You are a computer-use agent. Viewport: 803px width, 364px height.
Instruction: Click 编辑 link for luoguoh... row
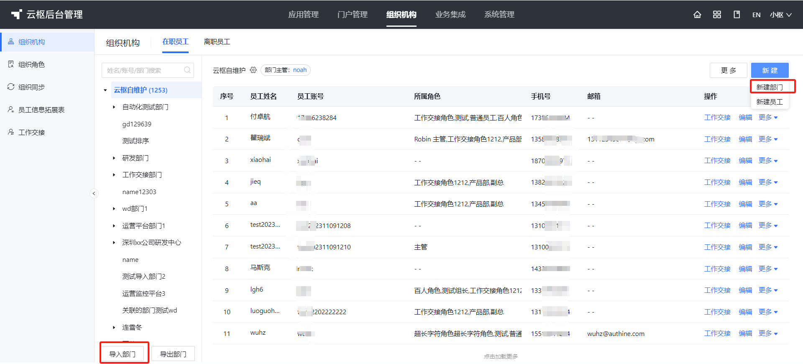745,312
